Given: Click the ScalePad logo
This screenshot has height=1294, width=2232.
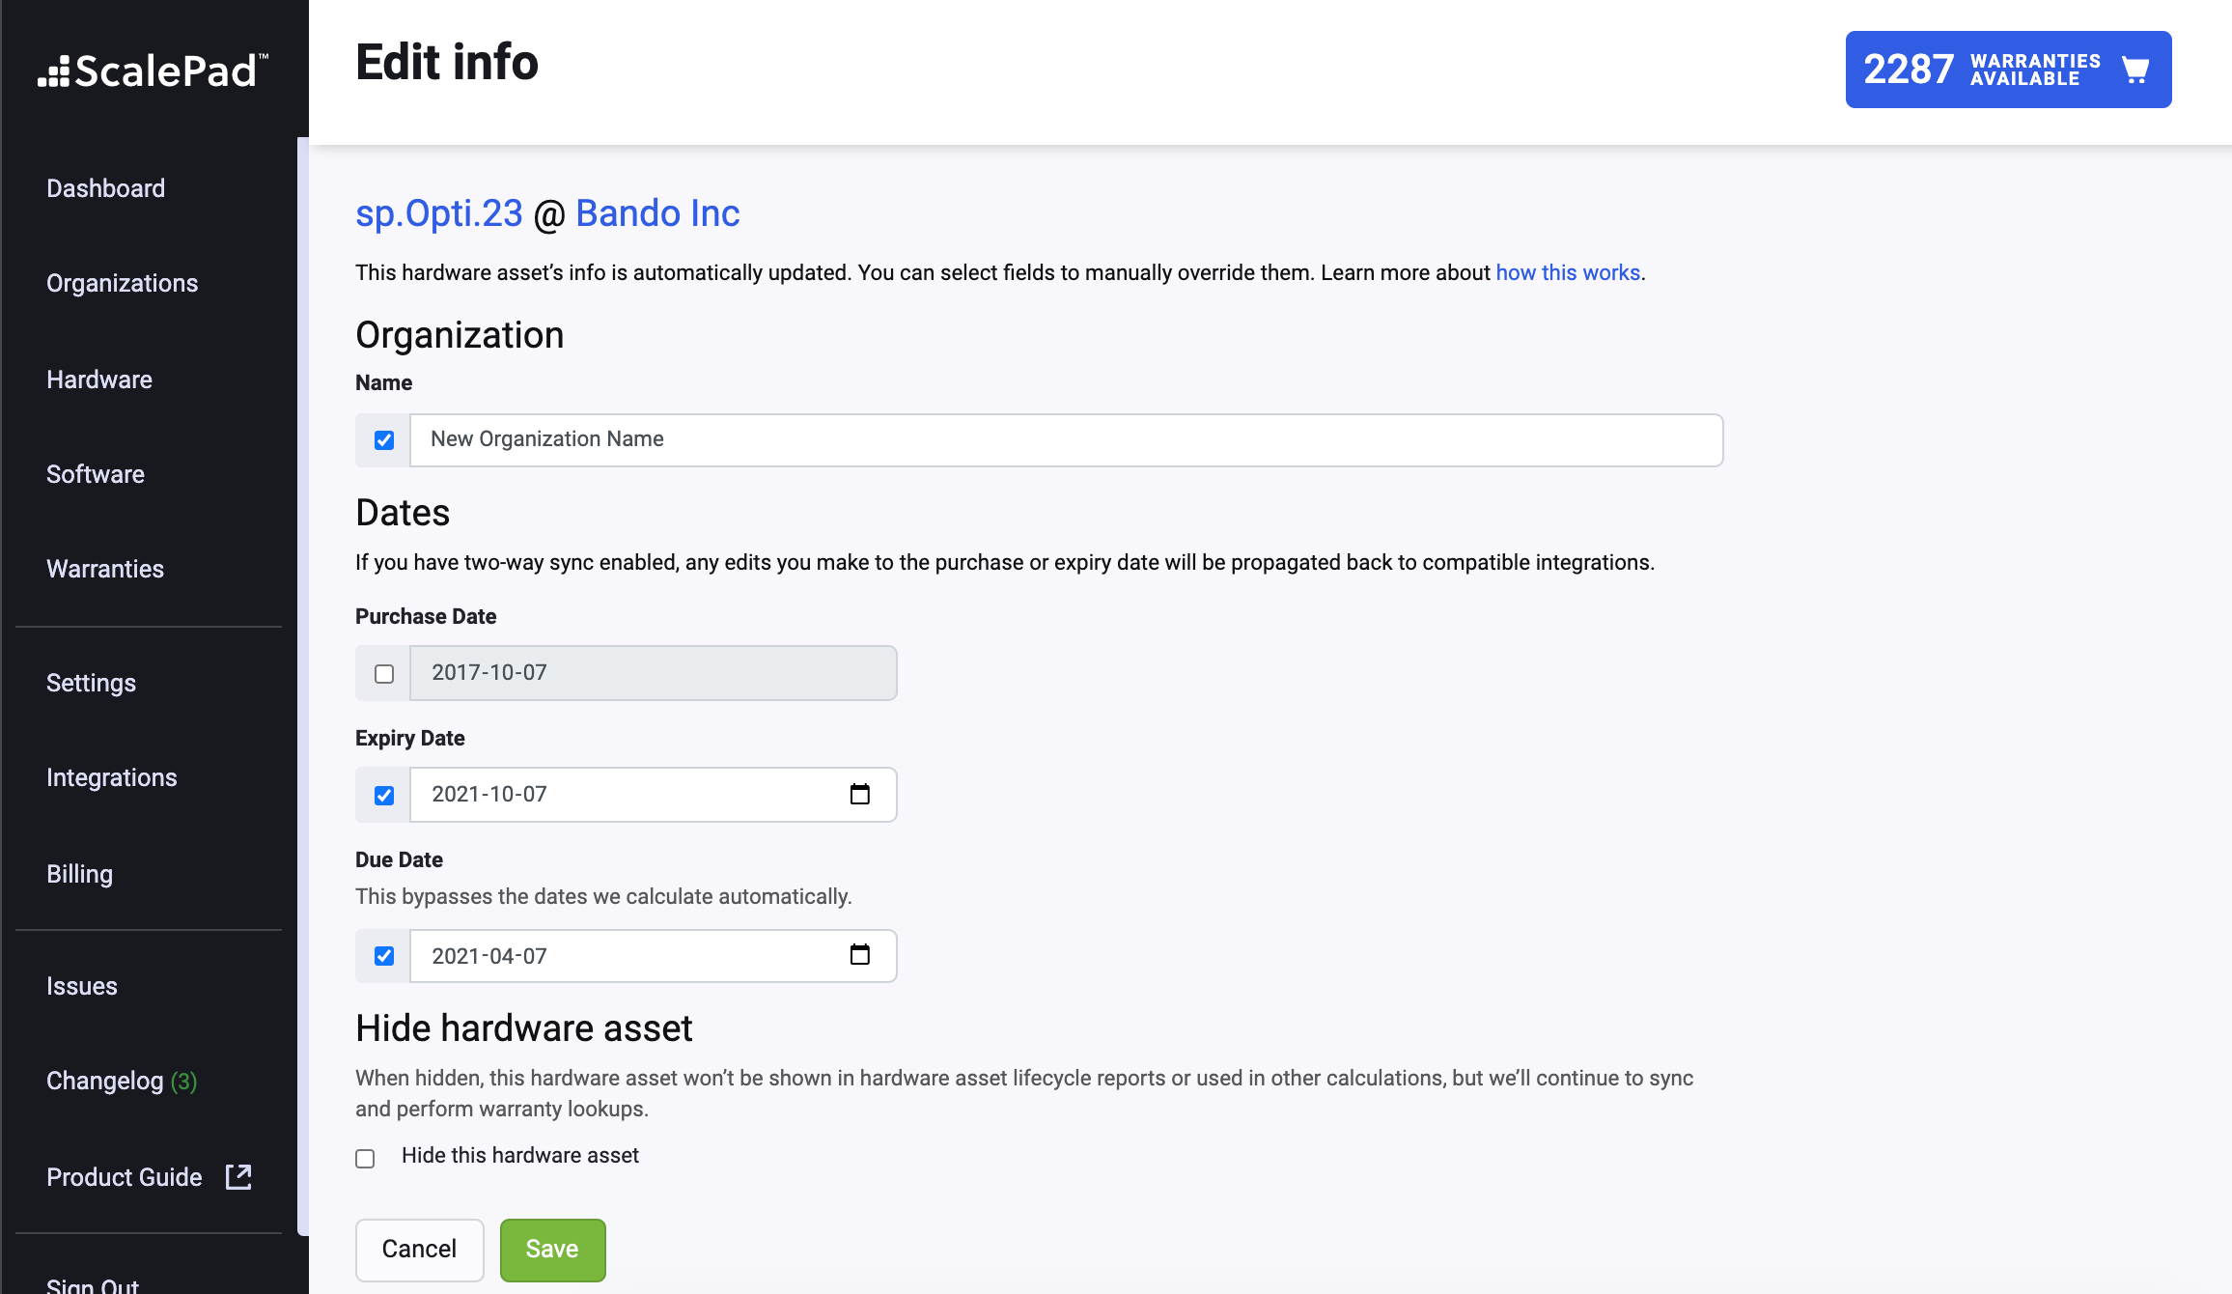Looking at the screenshot, I should click(x=153, y=70).
